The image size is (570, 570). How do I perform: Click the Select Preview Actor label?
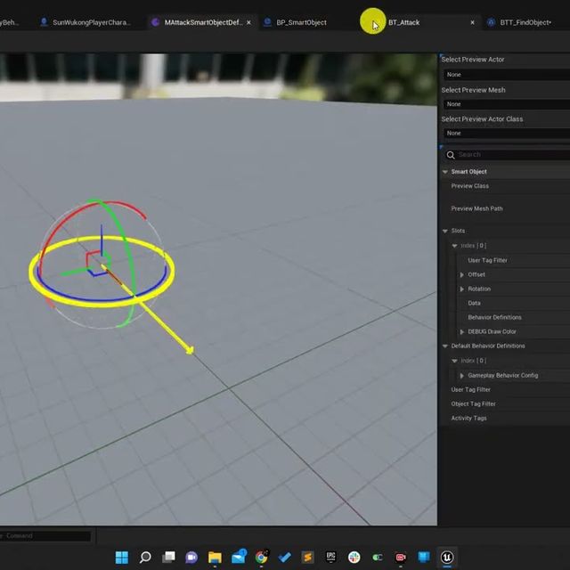[x=473, y=60]
